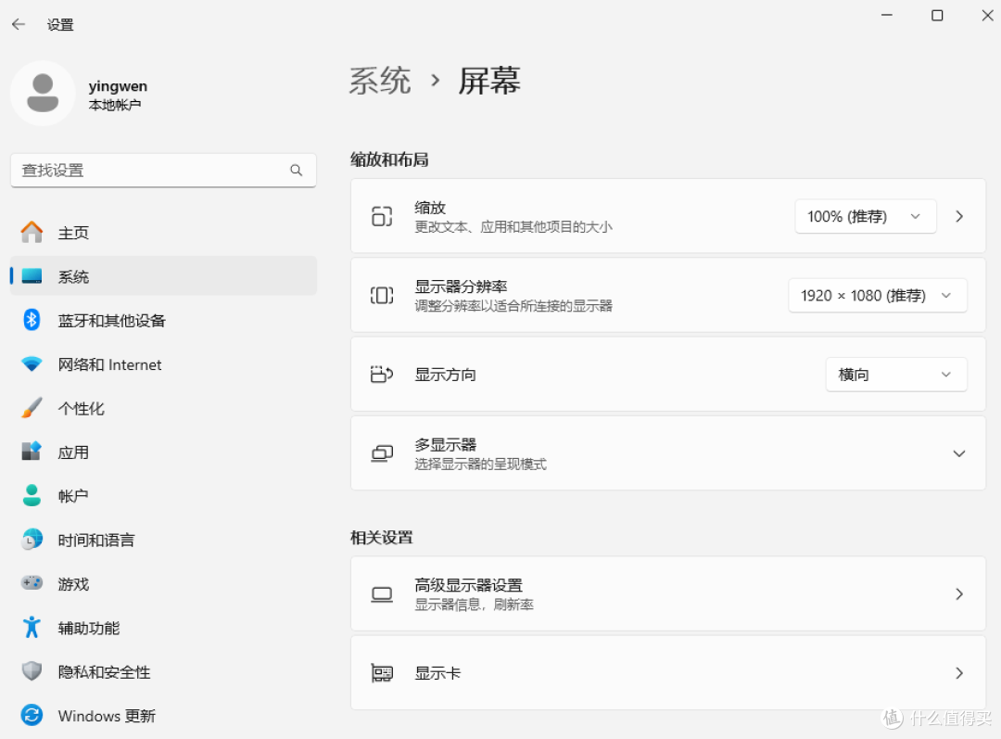The image size is (1001, 739).
Task: Select 网络和 Internet in the sidebar
Action: tap(163, 364)
